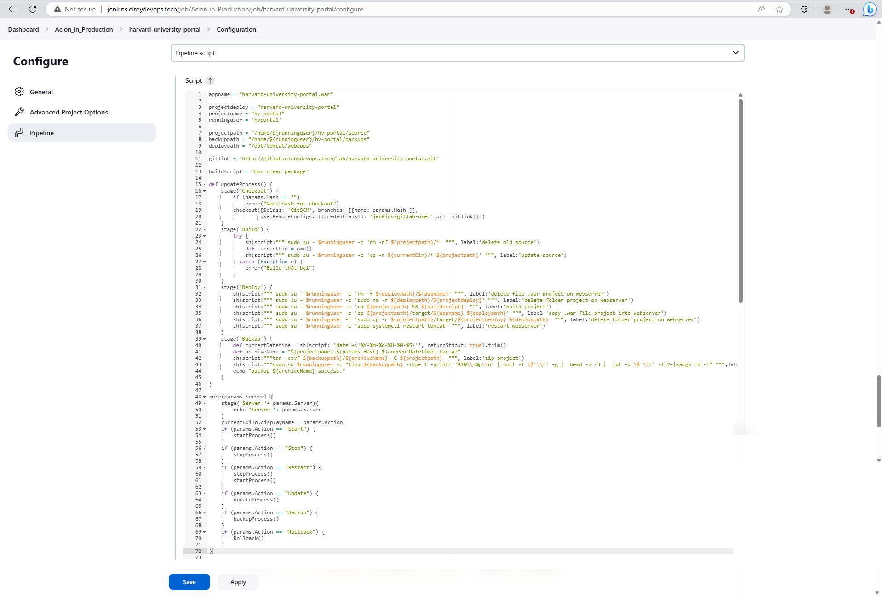Collapse the Rollback action fold at line 69
Image resolution: width=882 pixels, height=603 pixels.
pos(205,532)
